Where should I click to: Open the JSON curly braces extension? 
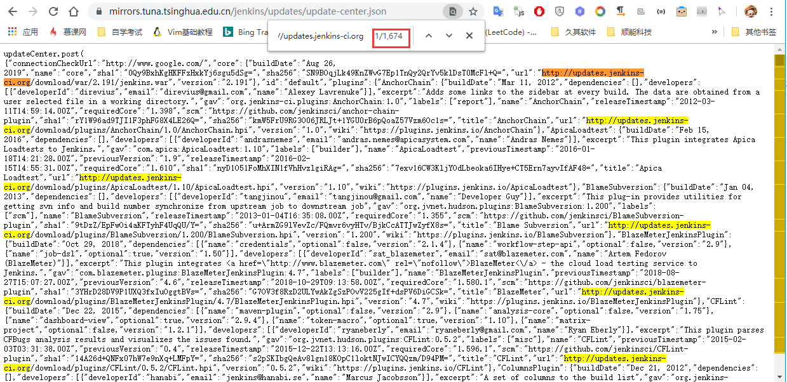coord(661,11)
